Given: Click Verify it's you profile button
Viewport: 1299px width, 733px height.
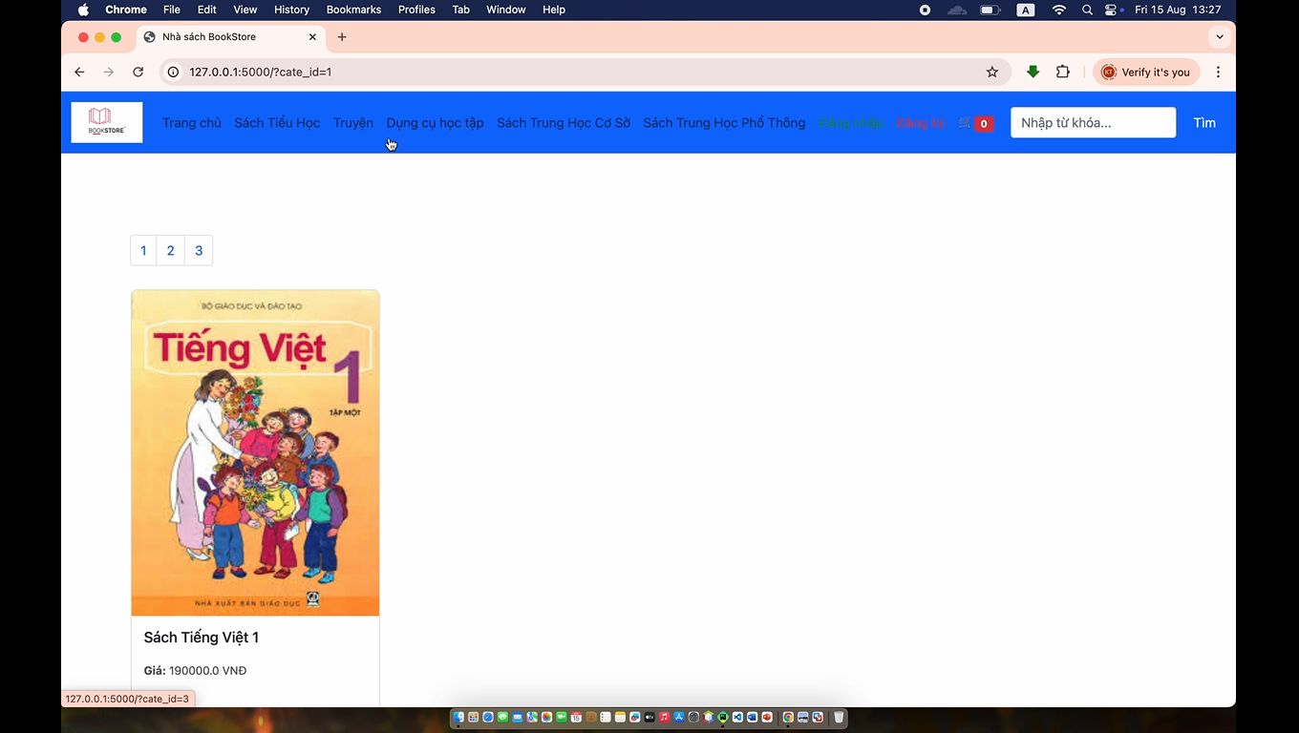Looking at the screenshot, I should point(1146,72).
